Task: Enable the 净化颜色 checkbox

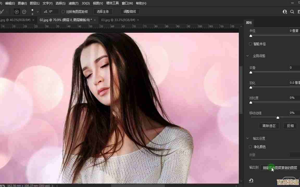Action: pos(251,147)
